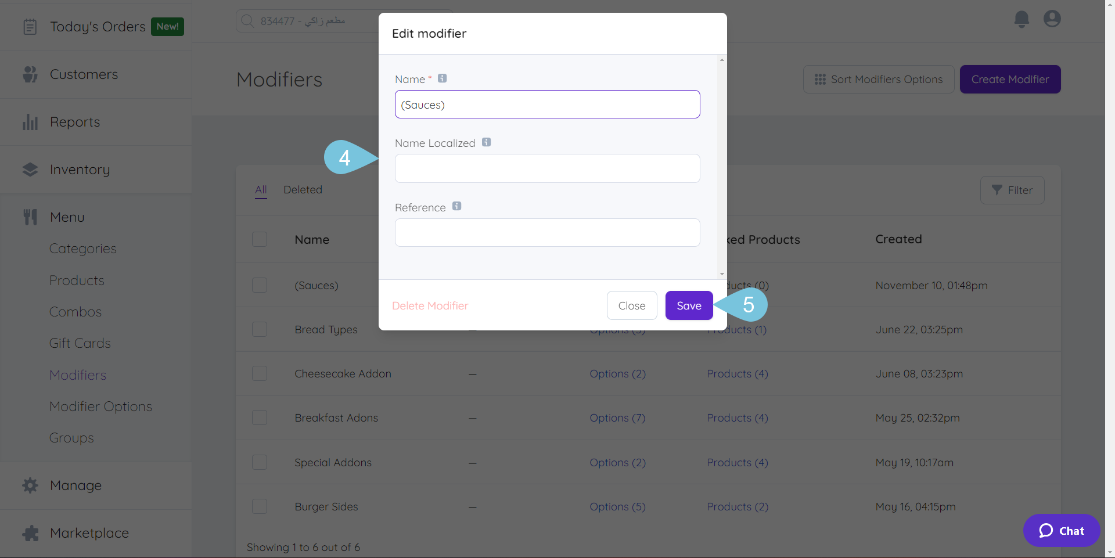Screen dimensions: 1115x558
Task: Click the info icon beside Reference field
Action: [x=457, y=206]
